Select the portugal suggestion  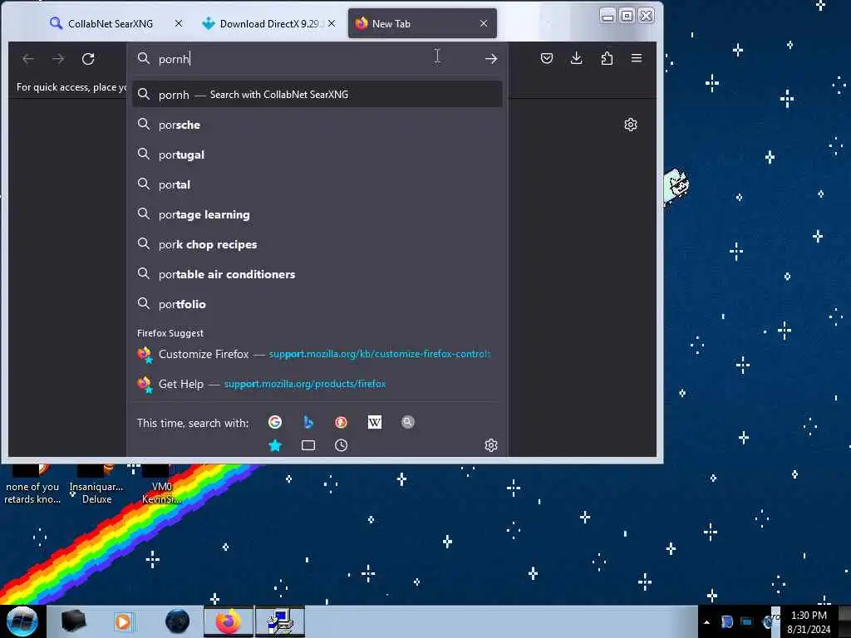317,155
